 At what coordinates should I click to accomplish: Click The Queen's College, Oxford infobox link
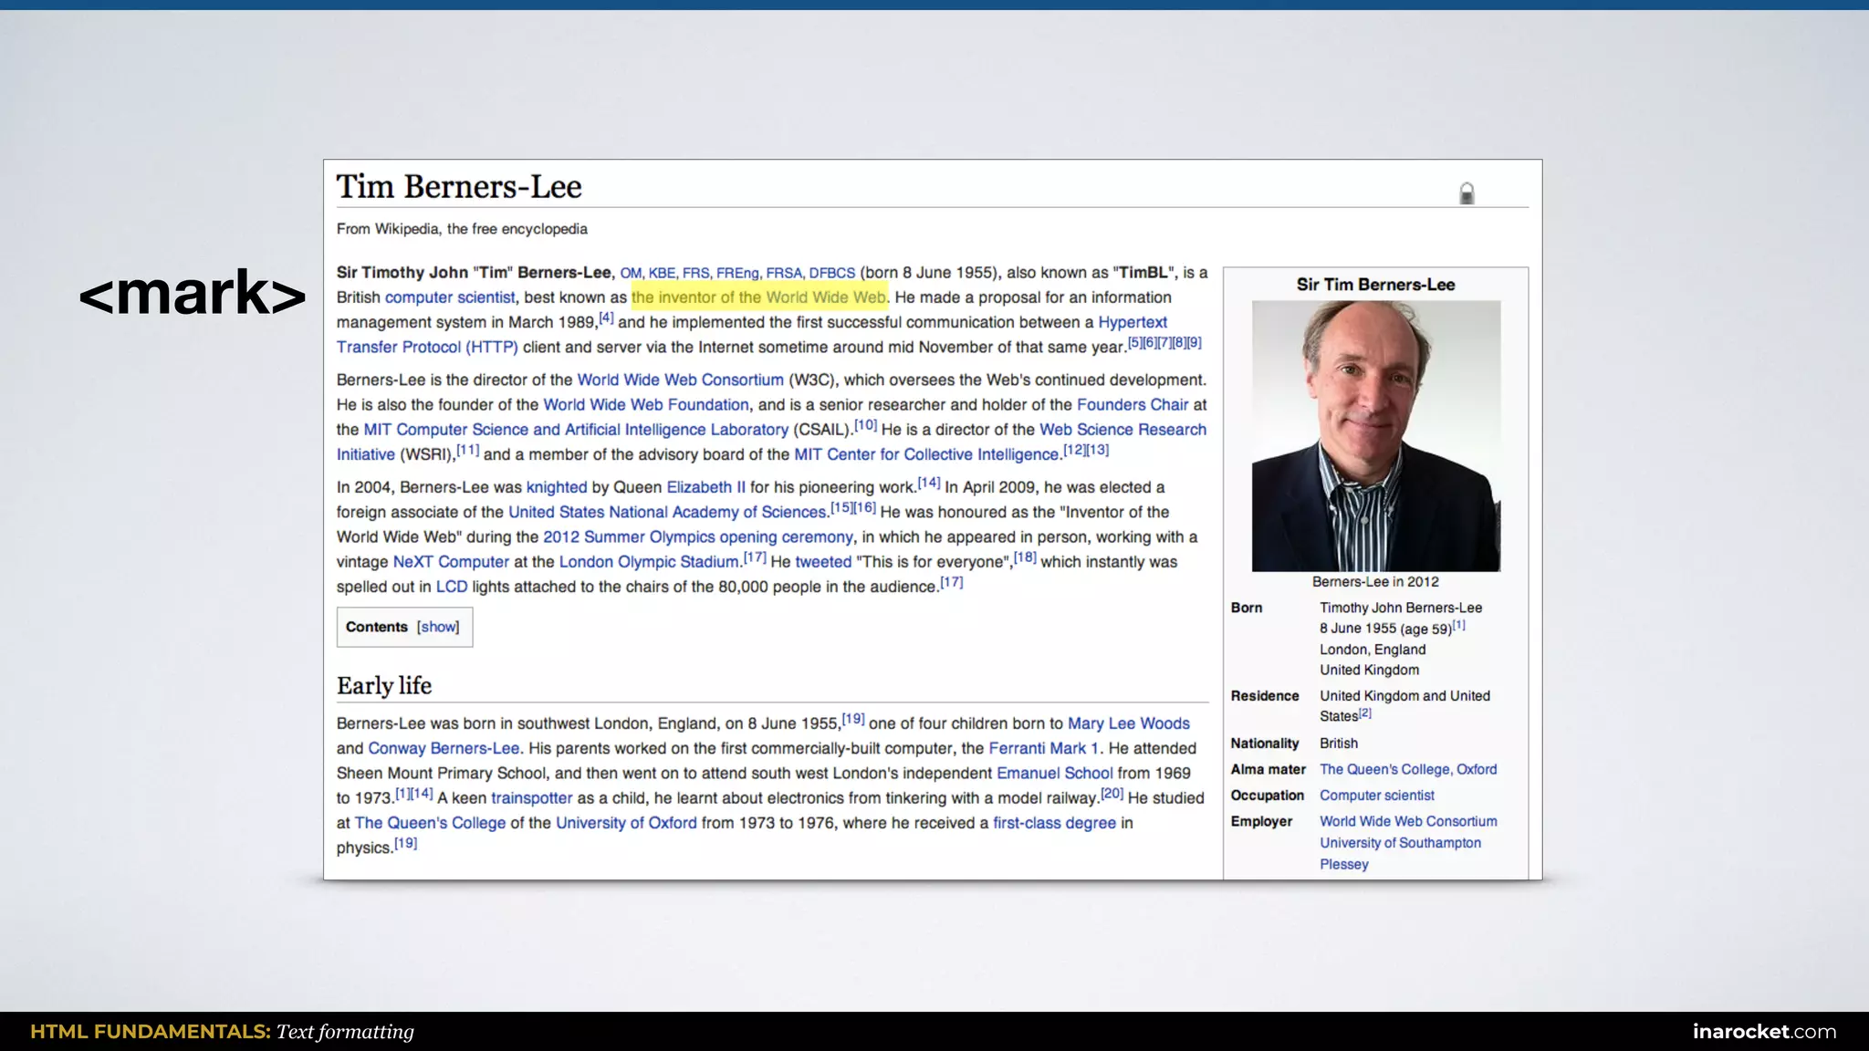(1407, 769)
